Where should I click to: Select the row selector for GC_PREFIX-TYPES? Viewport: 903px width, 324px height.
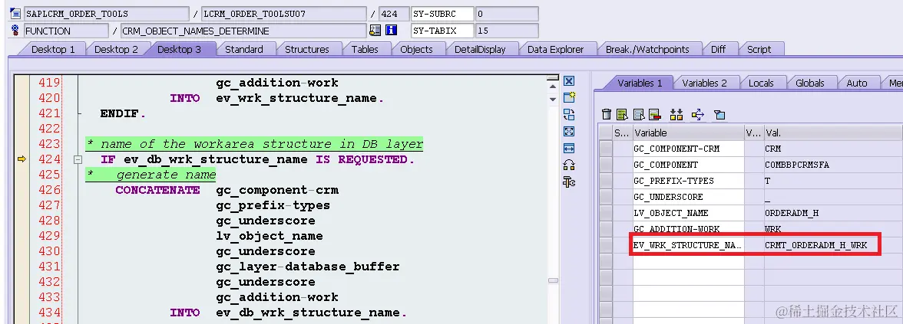coord(605,181)
